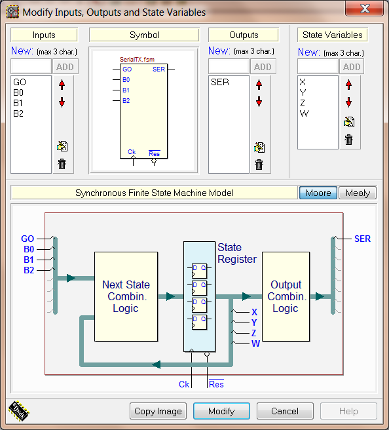The image size is (389, 430).
Task: Select the Moore machine model
Action: pos(318,193)
